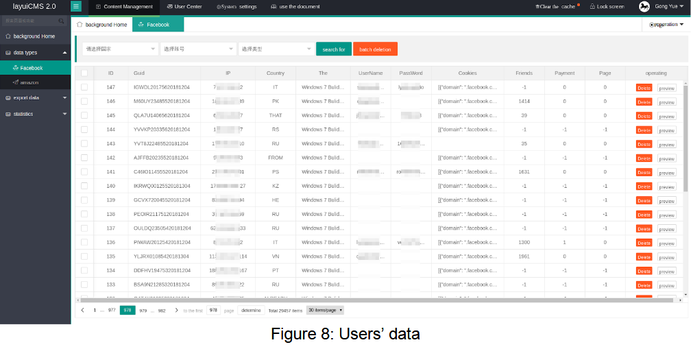691x349 pixels.
Task: Preview the row with ID 146
Action: 667,102
